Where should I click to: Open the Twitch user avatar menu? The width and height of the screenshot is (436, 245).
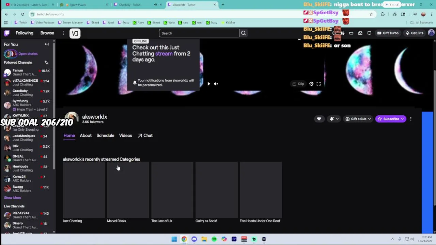431,33
